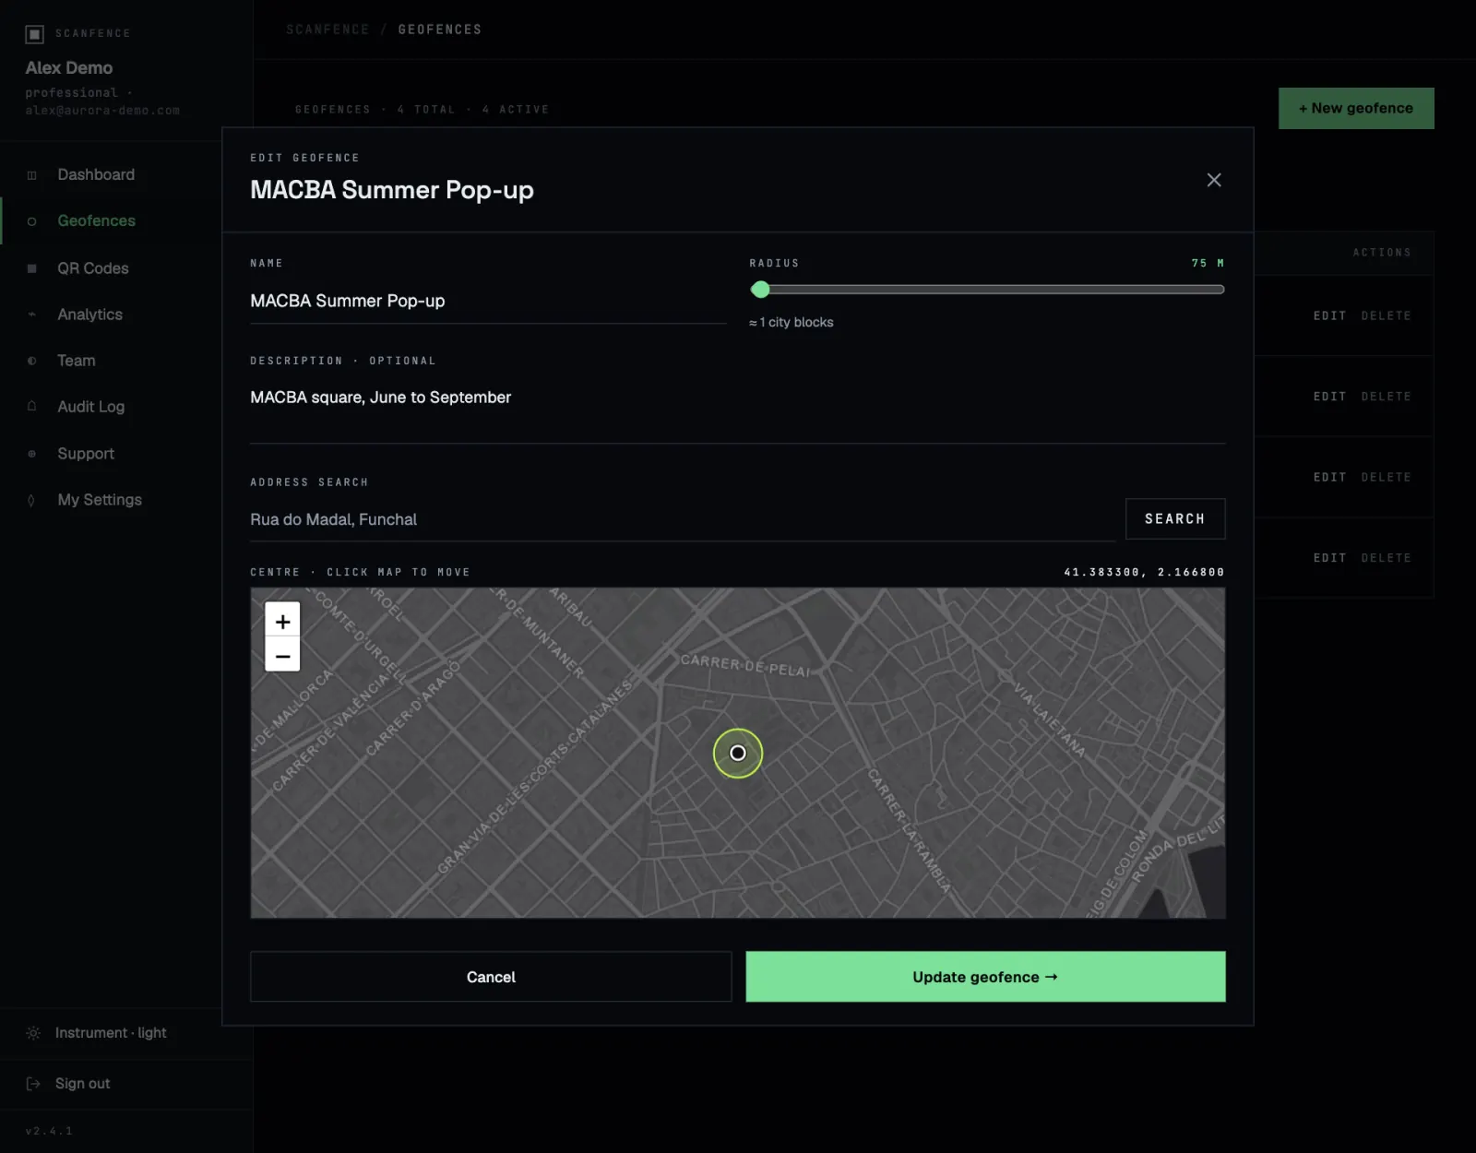Click Update geofence button
Screen dimensions: 1476x1153
[x=985, y=977]
